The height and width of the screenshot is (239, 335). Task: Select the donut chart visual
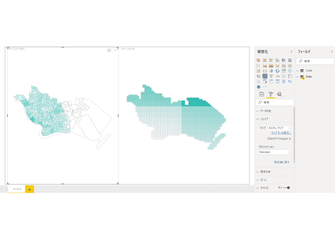pyautogui.click(x=277, y=71)
